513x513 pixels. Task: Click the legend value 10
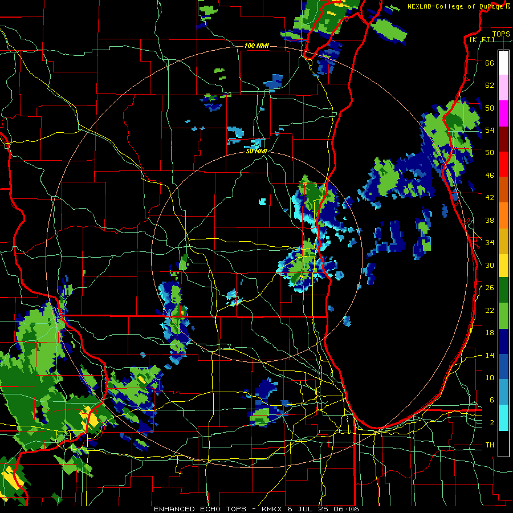[490, 377]
